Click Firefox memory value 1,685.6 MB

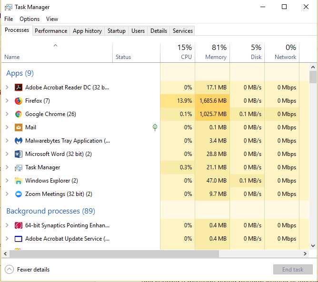click(213, 101)
